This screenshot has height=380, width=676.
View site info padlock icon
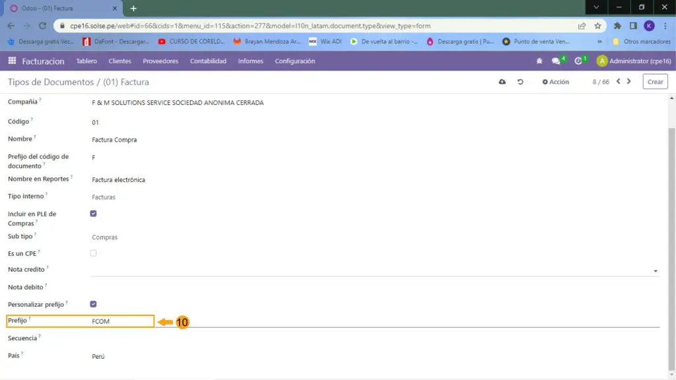pos(62,26)
